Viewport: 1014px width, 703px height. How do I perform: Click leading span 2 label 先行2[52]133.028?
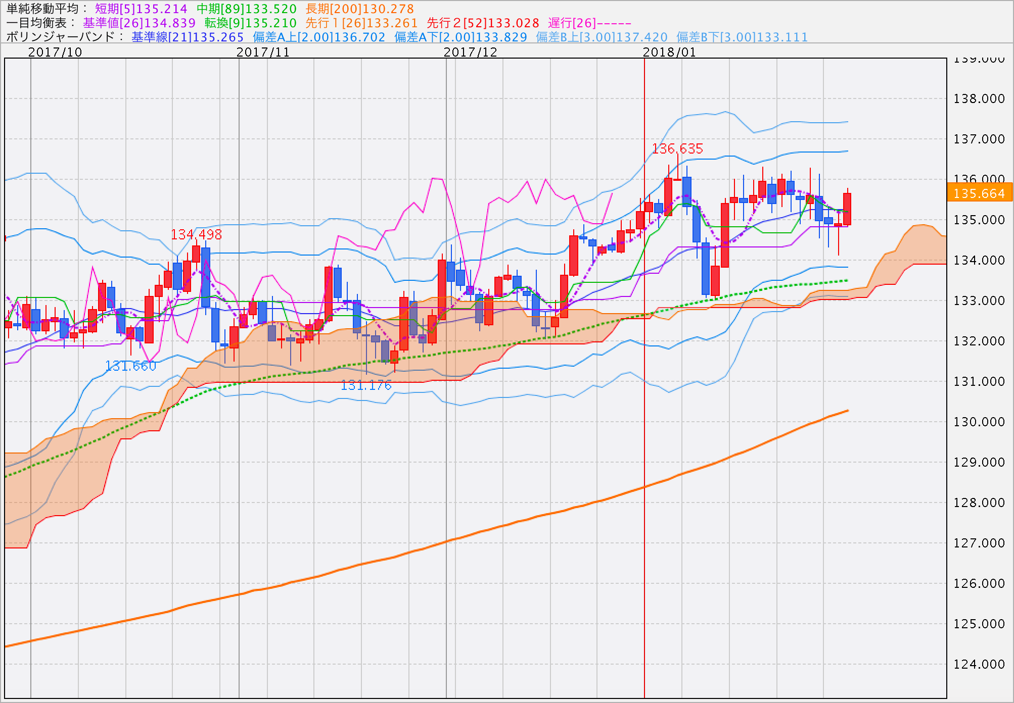(483, 23)
